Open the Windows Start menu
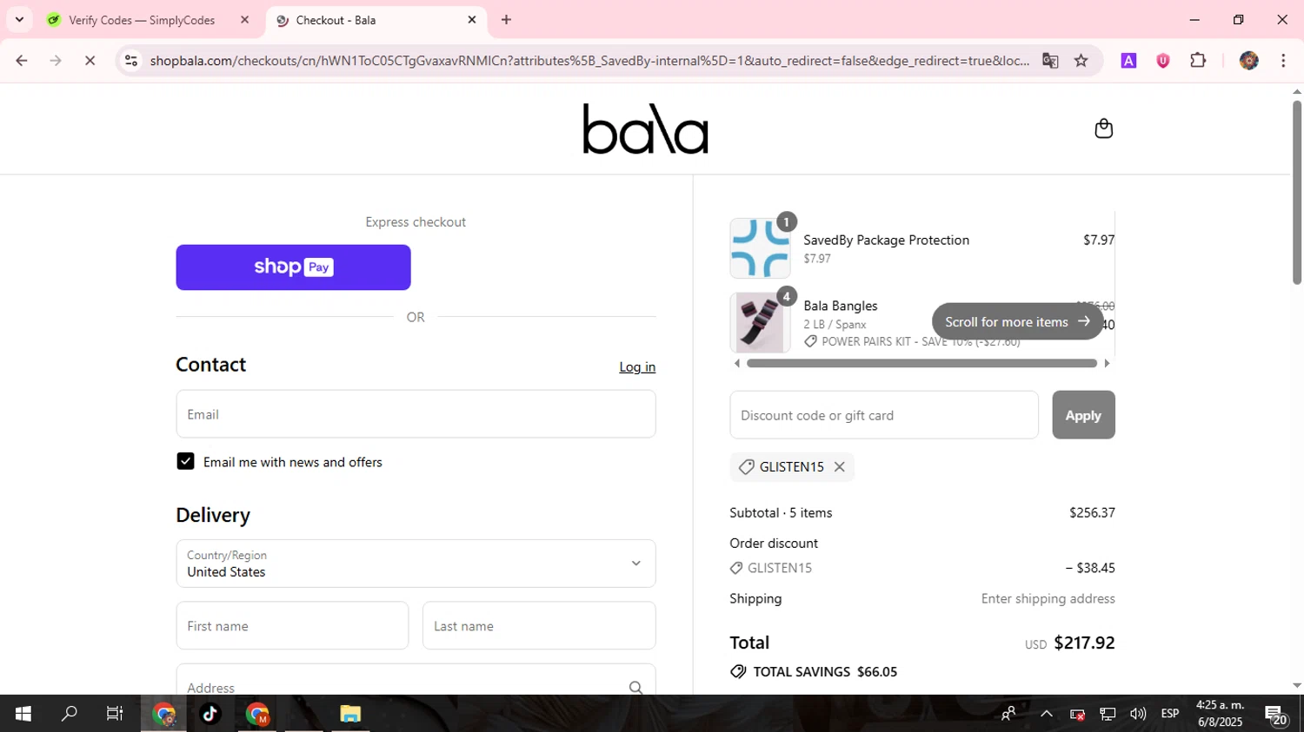The width and height of the screenshot is (1304, 732). click(23, 714)
